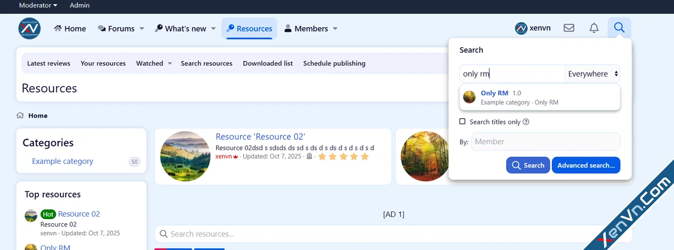This screenshot has width=674, height=250.
Task: Click the xenvn user avatar
Action: click(x=521, y=28)
